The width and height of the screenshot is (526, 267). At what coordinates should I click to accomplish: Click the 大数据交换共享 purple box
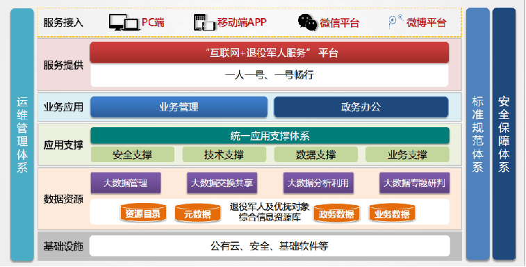222,183
